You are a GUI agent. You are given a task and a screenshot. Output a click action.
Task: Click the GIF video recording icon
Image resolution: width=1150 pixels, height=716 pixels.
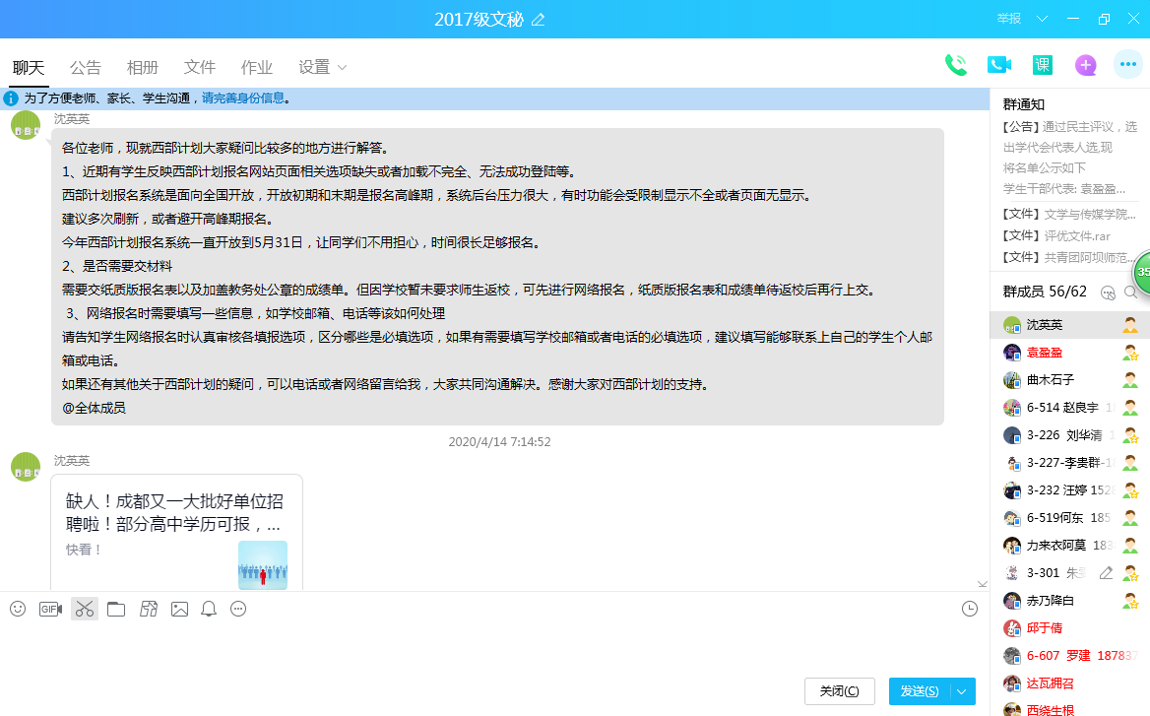50,609
